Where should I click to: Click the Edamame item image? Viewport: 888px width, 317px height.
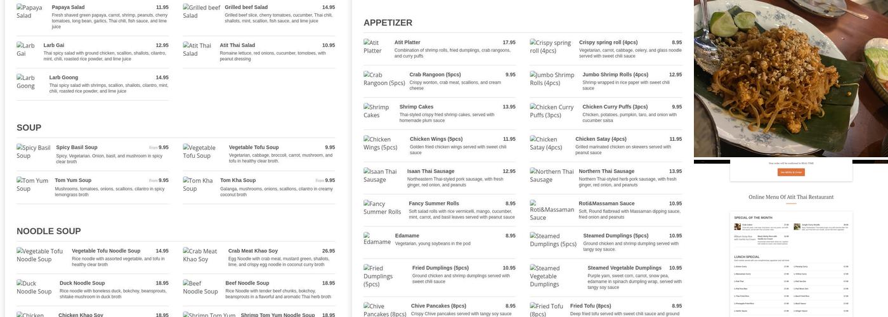(x=377, y=238)
